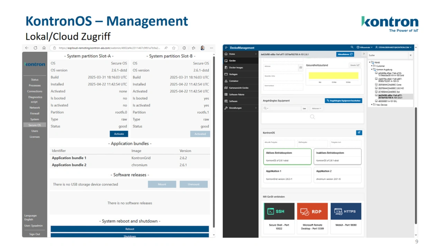Open Docker Images in the sidebar

pyautogui.click(x=236, y=68)
